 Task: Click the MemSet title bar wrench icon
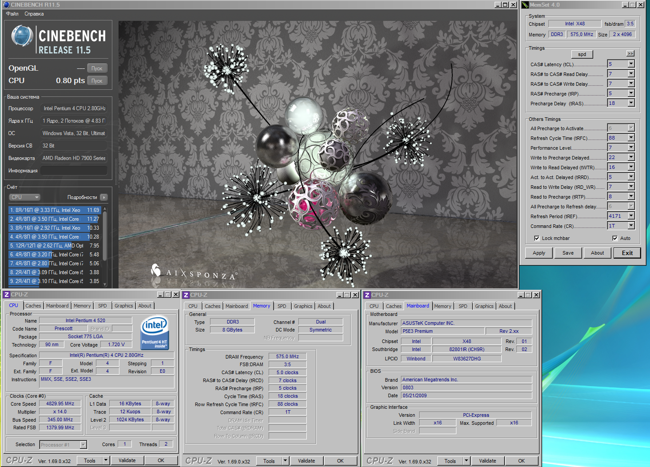tap(525, 4)
